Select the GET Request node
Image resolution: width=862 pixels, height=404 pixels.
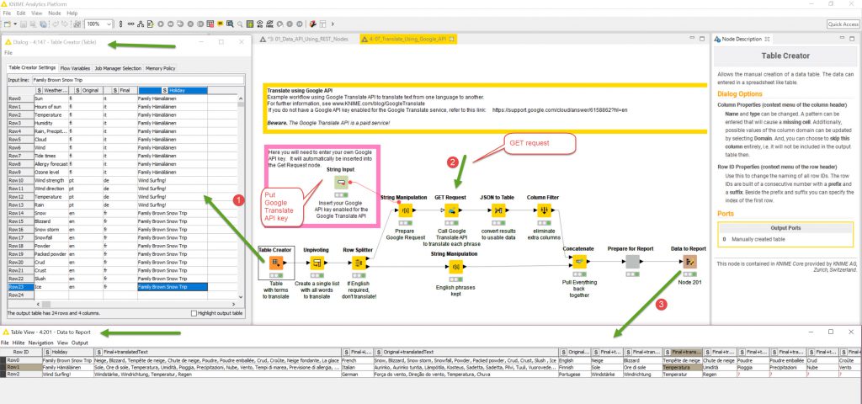pos(450,210)
